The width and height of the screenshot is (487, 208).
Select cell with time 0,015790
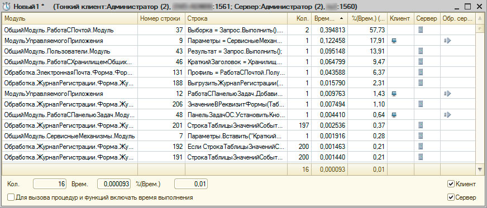tap(330, 83)
